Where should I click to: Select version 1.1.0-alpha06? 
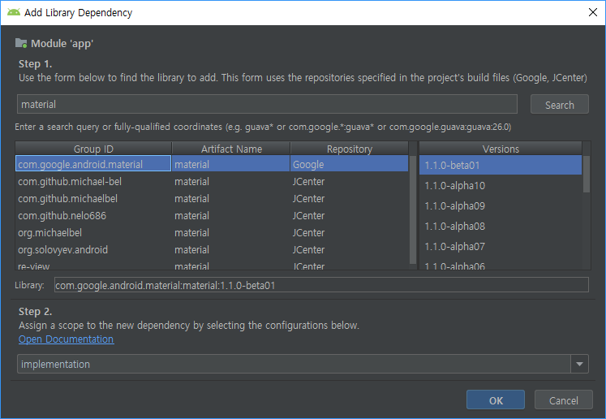click(x=501, y=265)
